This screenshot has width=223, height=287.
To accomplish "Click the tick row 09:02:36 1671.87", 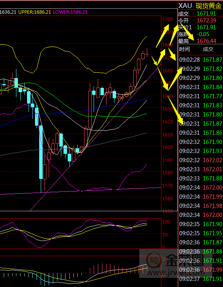I will (201, 242).
